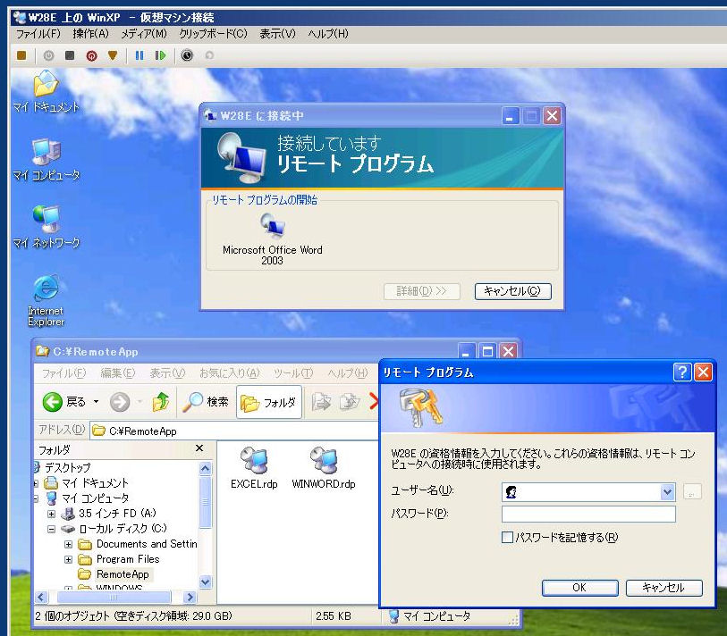Click browse button beside user name field
Viewport: 727px width, 636px height.
[692, 492]
